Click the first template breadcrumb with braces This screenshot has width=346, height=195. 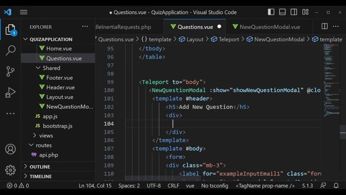[156, 40]
